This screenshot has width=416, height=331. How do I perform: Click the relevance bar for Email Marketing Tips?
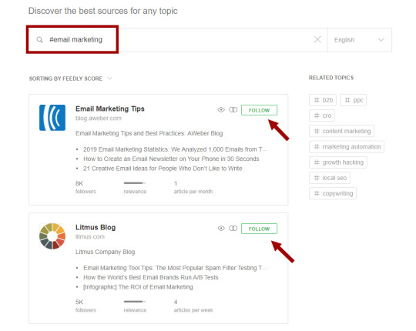[x=135, y=183]
